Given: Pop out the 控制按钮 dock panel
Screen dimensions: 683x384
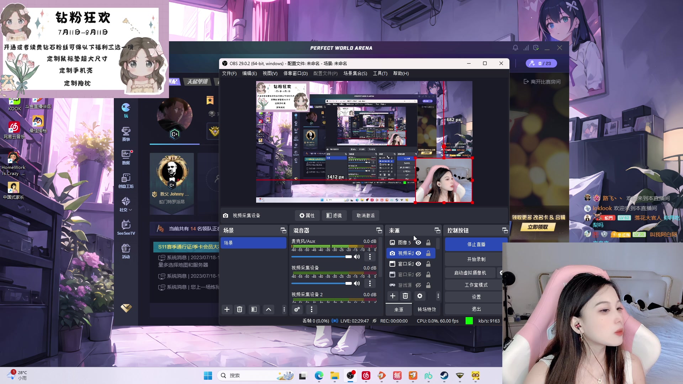Looking at the screenshot, I should [505, 230].
